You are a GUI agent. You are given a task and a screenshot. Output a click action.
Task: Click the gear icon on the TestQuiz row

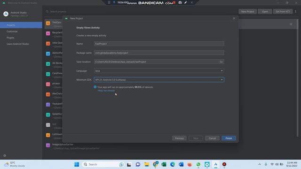coord(291,24)
